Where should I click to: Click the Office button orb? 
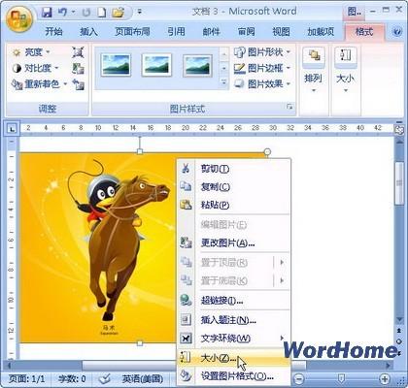click(19, 18)
